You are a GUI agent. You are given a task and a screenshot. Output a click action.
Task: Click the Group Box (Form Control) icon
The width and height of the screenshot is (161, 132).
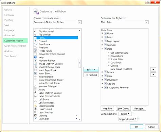pos(35,54)
